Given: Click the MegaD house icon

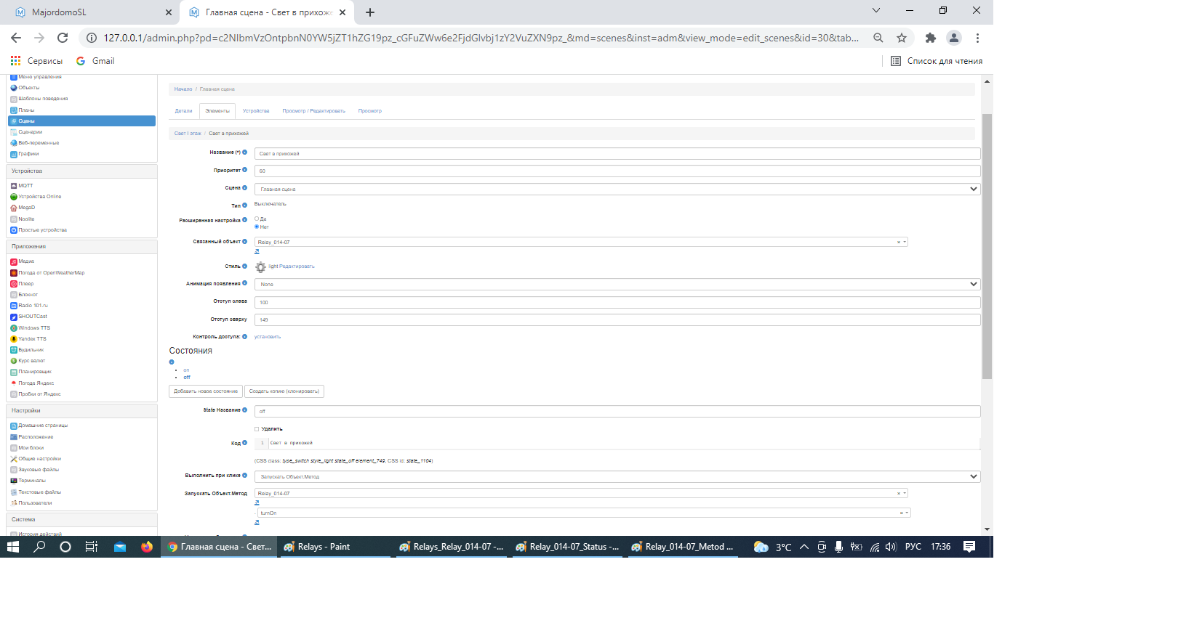Looking at the screenshot, I should pyautogui.click(x=14, y=208).
